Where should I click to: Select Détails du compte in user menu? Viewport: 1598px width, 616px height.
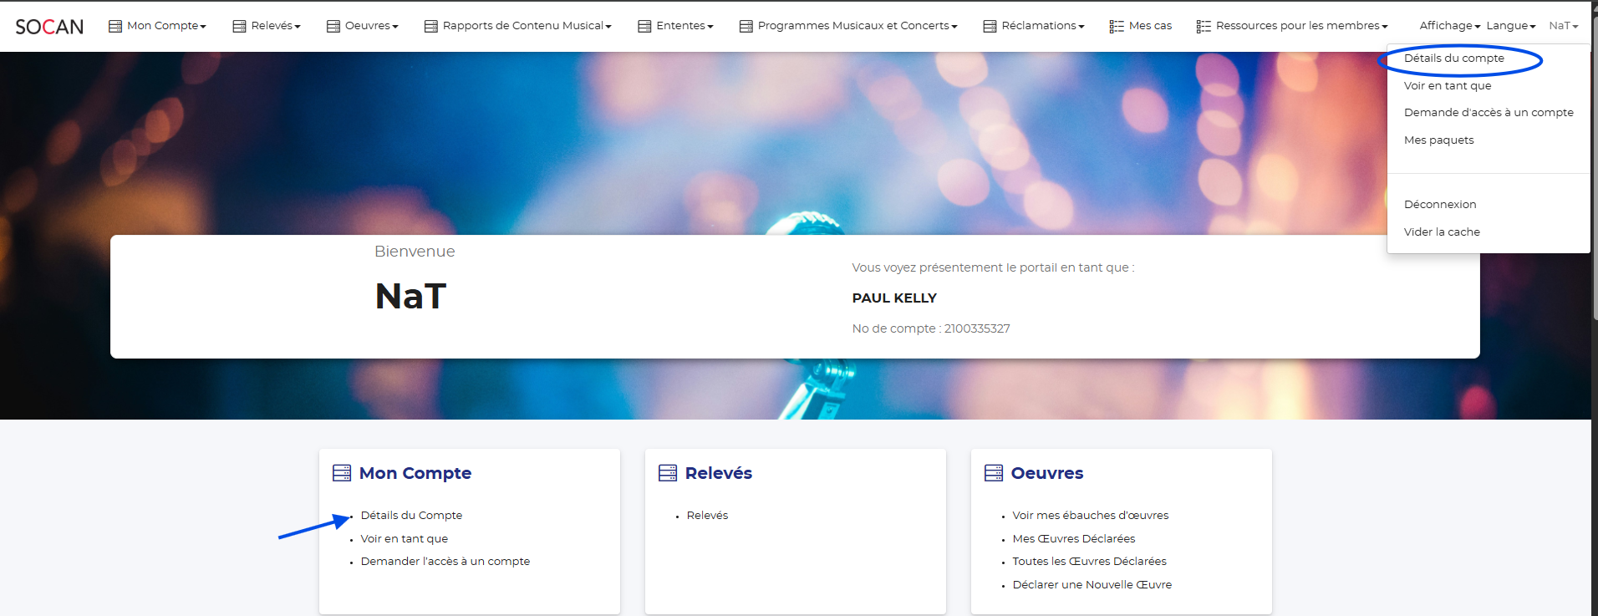(1453, 59)
